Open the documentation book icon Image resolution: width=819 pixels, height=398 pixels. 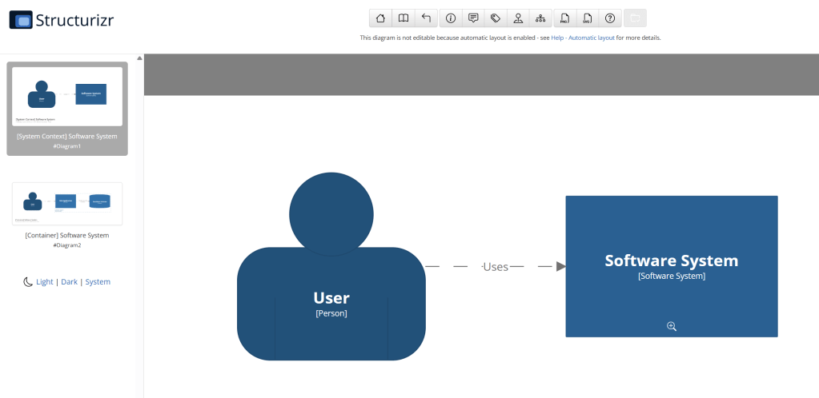click(403, 18)
